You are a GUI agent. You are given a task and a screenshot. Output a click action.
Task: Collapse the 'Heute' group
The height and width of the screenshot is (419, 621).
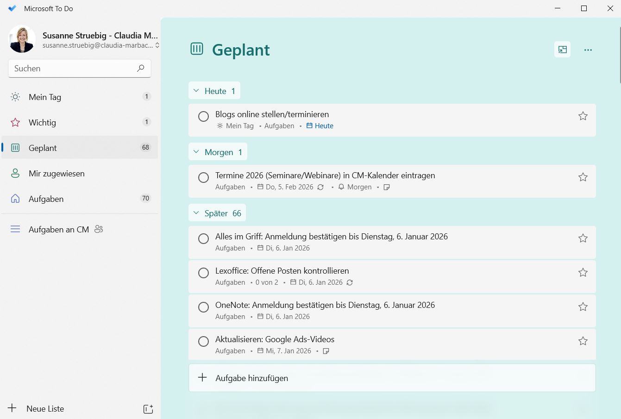pyautogui.click(x=214, y=91)
